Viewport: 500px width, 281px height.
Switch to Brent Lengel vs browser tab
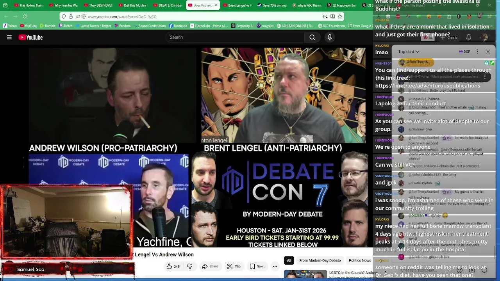click(x=237, y=5)
